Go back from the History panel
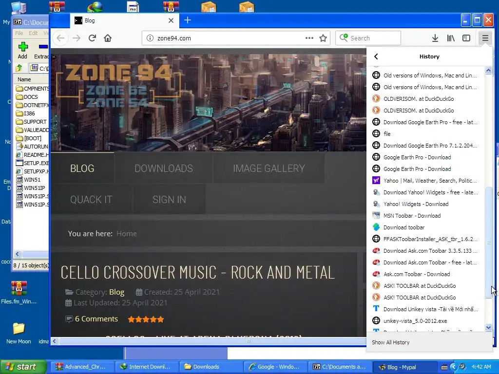Screen dimensions: 499x374 [x=376, y=56]
